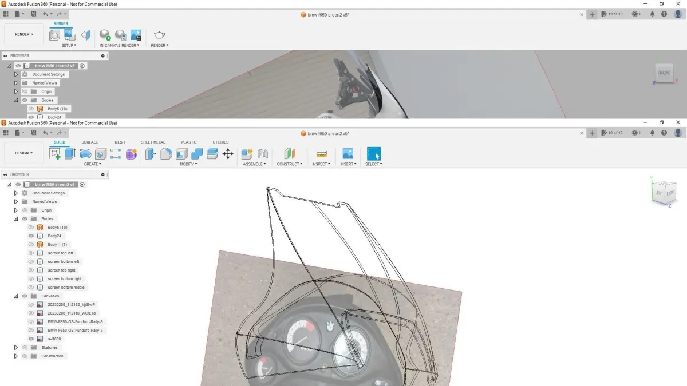The width and height of the screenshot is (687, 386).
Task: Select canvas 20230208_112152_hjdEwP
Action: pyautogui.click(x=72, y=304)
